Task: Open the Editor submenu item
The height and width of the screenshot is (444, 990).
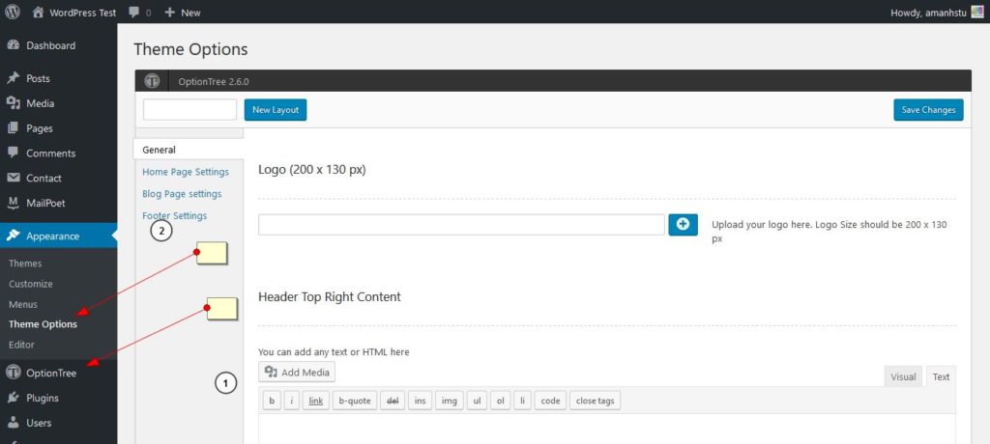Action: (x=21, y=345)
